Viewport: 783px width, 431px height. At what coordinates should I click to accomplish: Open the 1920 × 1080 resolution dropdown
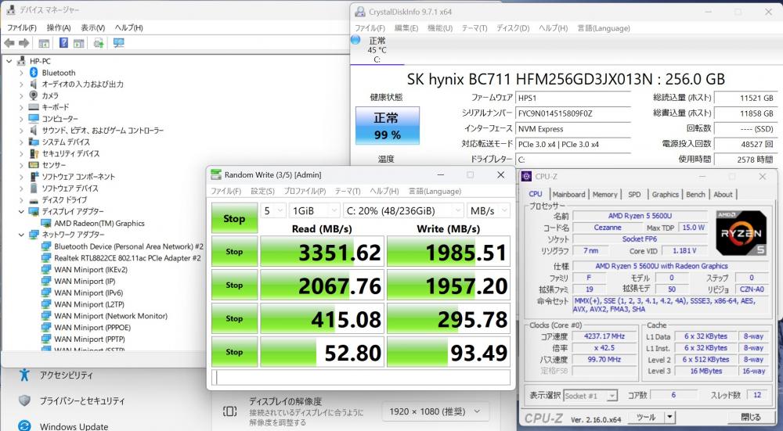[435, 411]
